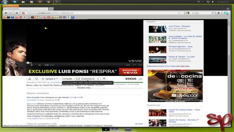Open the Downloads arrow toolbar button

[219, 13]
